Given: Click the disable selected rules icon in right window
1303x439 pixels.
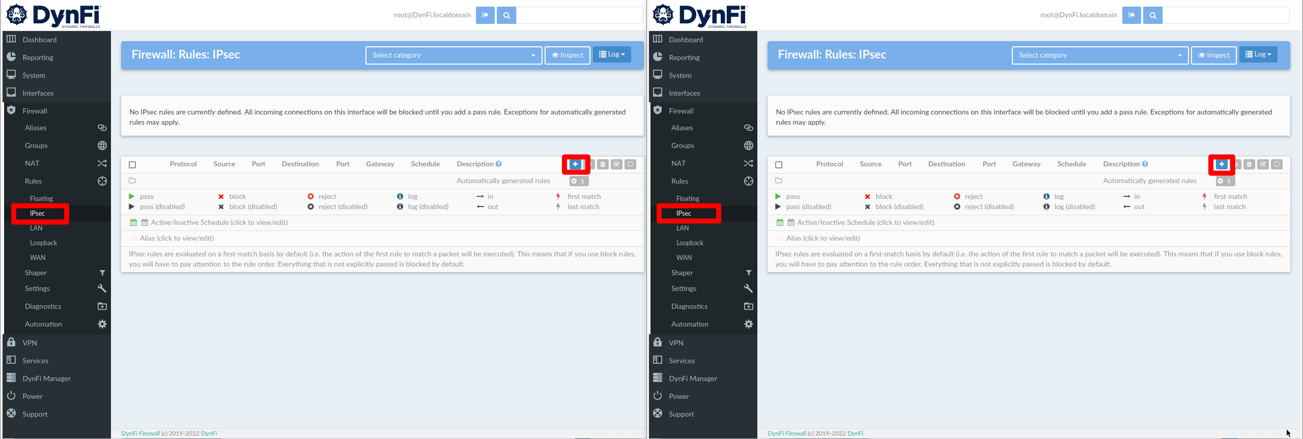Looking at the screenshot, I should (x=1277, y=164).
